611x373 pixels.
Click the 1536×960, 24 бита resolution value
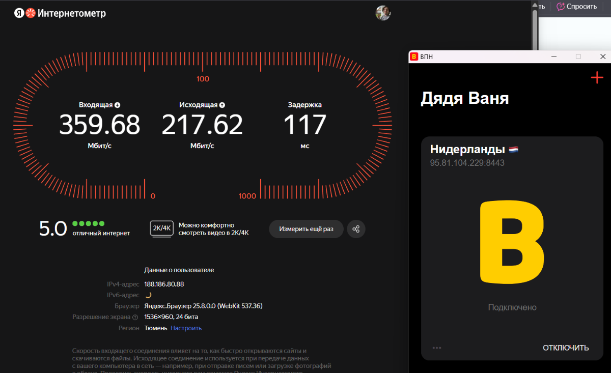point(171,317)
